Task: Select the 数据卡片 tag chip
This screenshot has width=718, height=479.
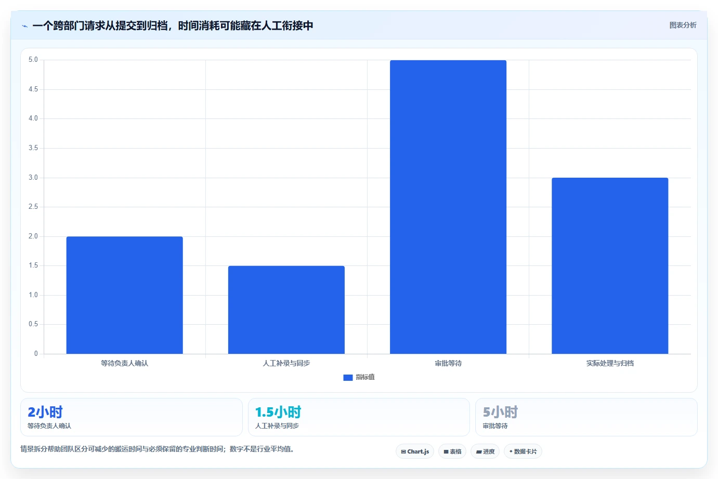Action: tap(523, 451)
